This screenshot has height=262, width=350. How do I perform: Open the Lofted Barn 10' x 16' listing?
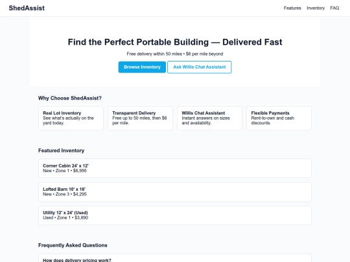(175, 192)
